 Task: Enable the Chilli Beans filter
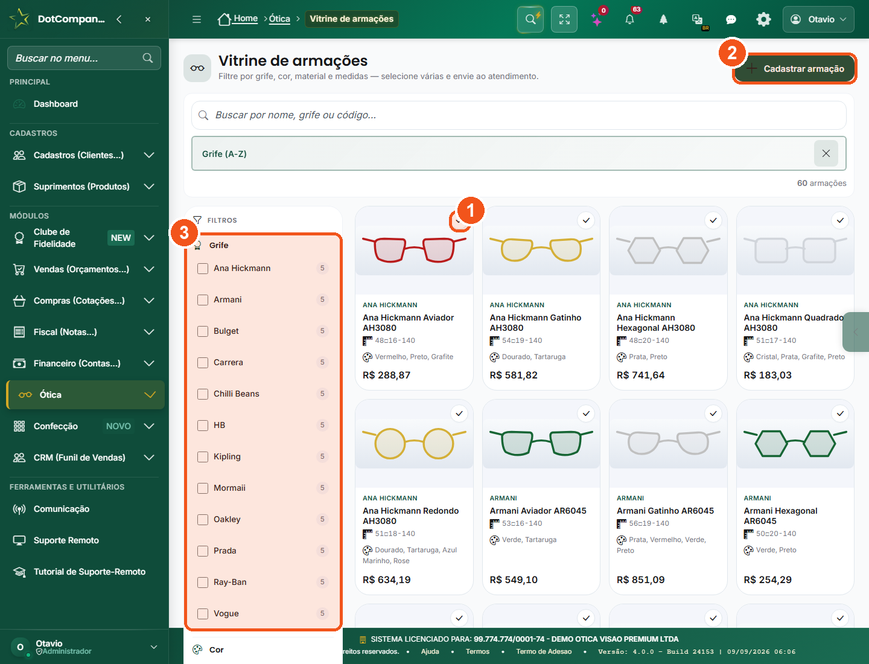point(203,394)
